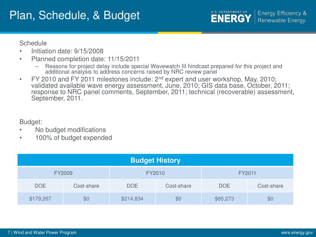Open the eere.energy.gov footer link

[297, 233]
